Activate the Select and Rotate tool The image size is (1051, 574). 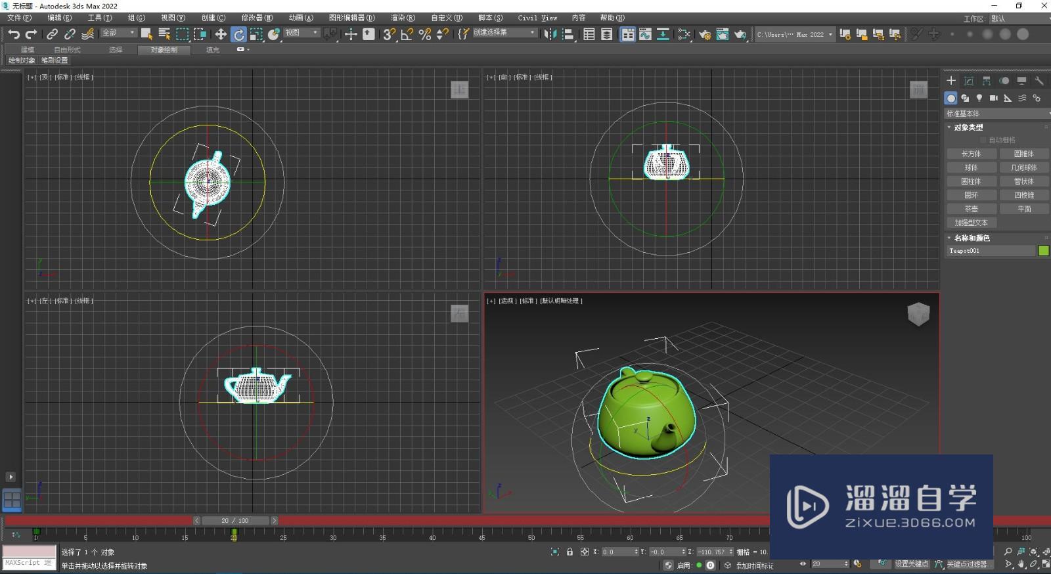point(238,34)
